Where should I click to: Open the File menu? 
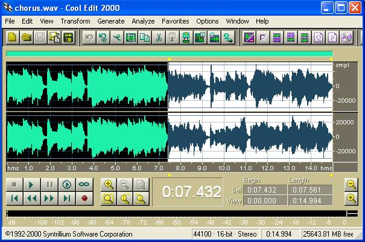click(x=10, y=21)
